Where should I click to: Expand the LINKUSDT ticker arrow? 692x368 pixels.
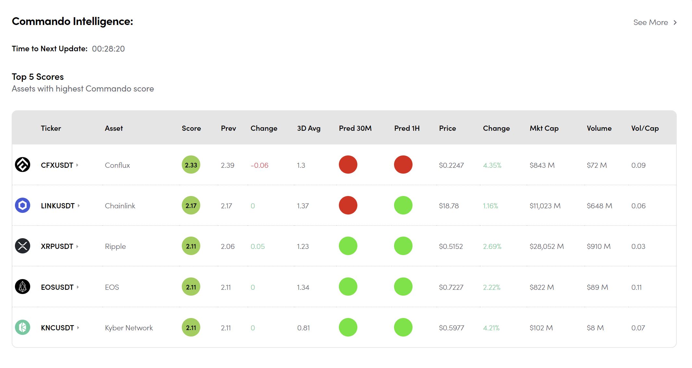79,206
